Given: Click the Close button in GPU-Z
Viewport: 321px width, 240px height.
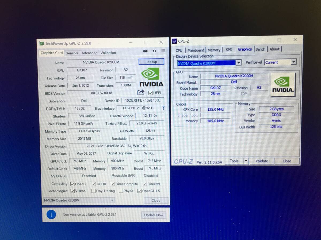Looking at the screenshot, I should coord(156,201).
